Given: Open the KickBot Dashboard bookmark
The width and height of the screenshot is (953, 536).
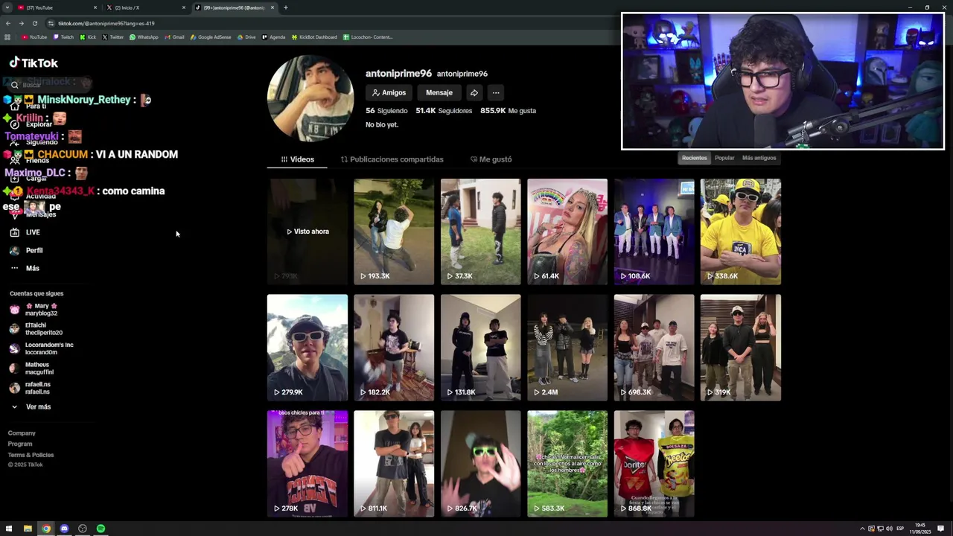Looking at the screenshot, I should pyautogui.click(x=315, y=37).
